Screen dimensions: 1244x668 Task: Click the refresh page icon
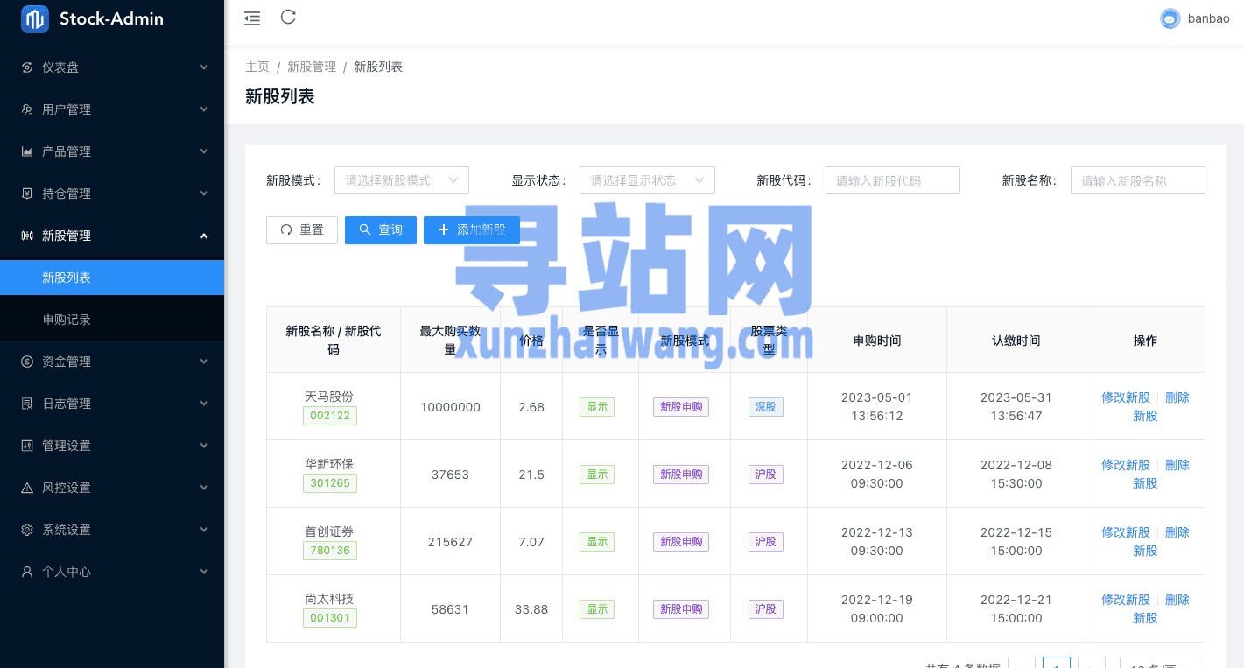(288, 17)
